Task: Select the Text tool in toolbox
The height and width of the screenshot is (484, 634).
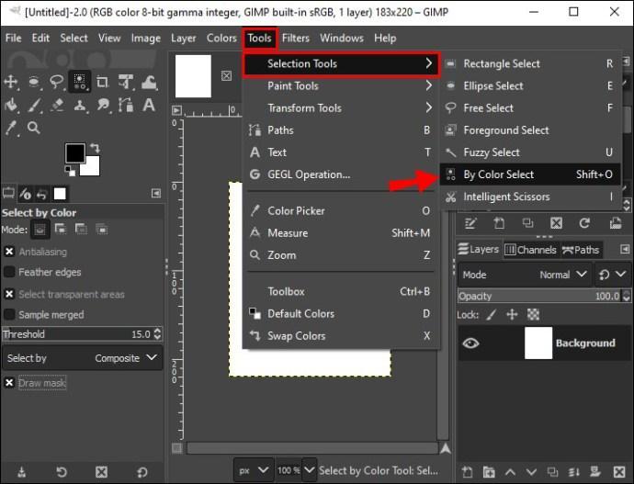Action: click(x=149, y=105)
